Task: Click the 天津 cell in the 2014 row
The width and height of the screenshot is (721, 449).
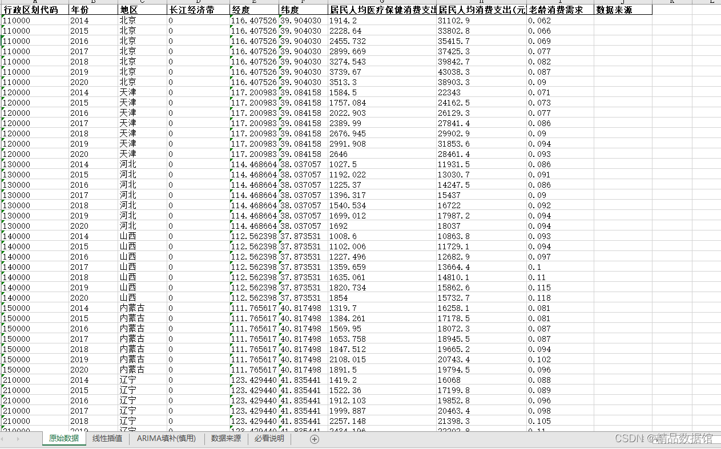Action: pyautogui.click(x=142, y=92)
